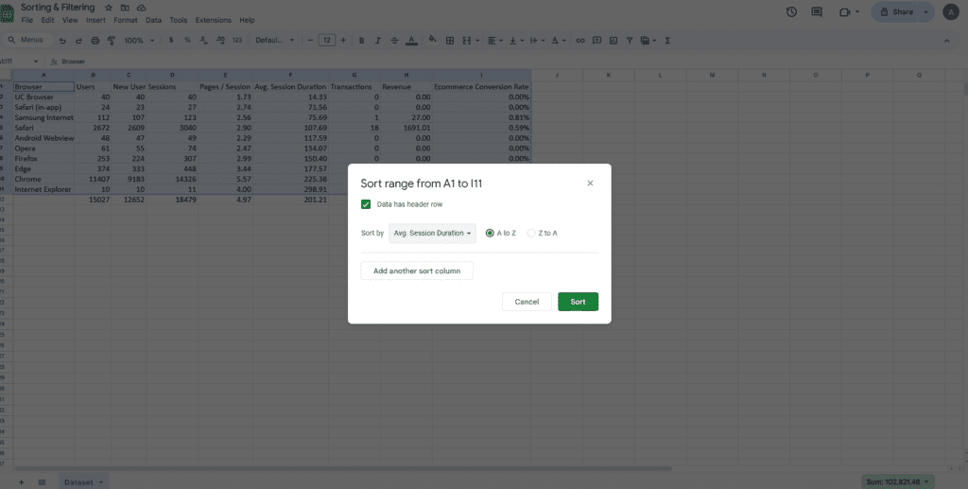Toggle strikethrough formatting

(x=394, y=41)
